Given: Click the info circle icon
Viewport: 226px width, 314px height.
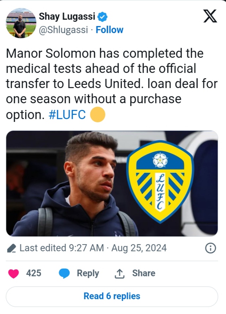Looking at the screenshot, I should point(210,248).
